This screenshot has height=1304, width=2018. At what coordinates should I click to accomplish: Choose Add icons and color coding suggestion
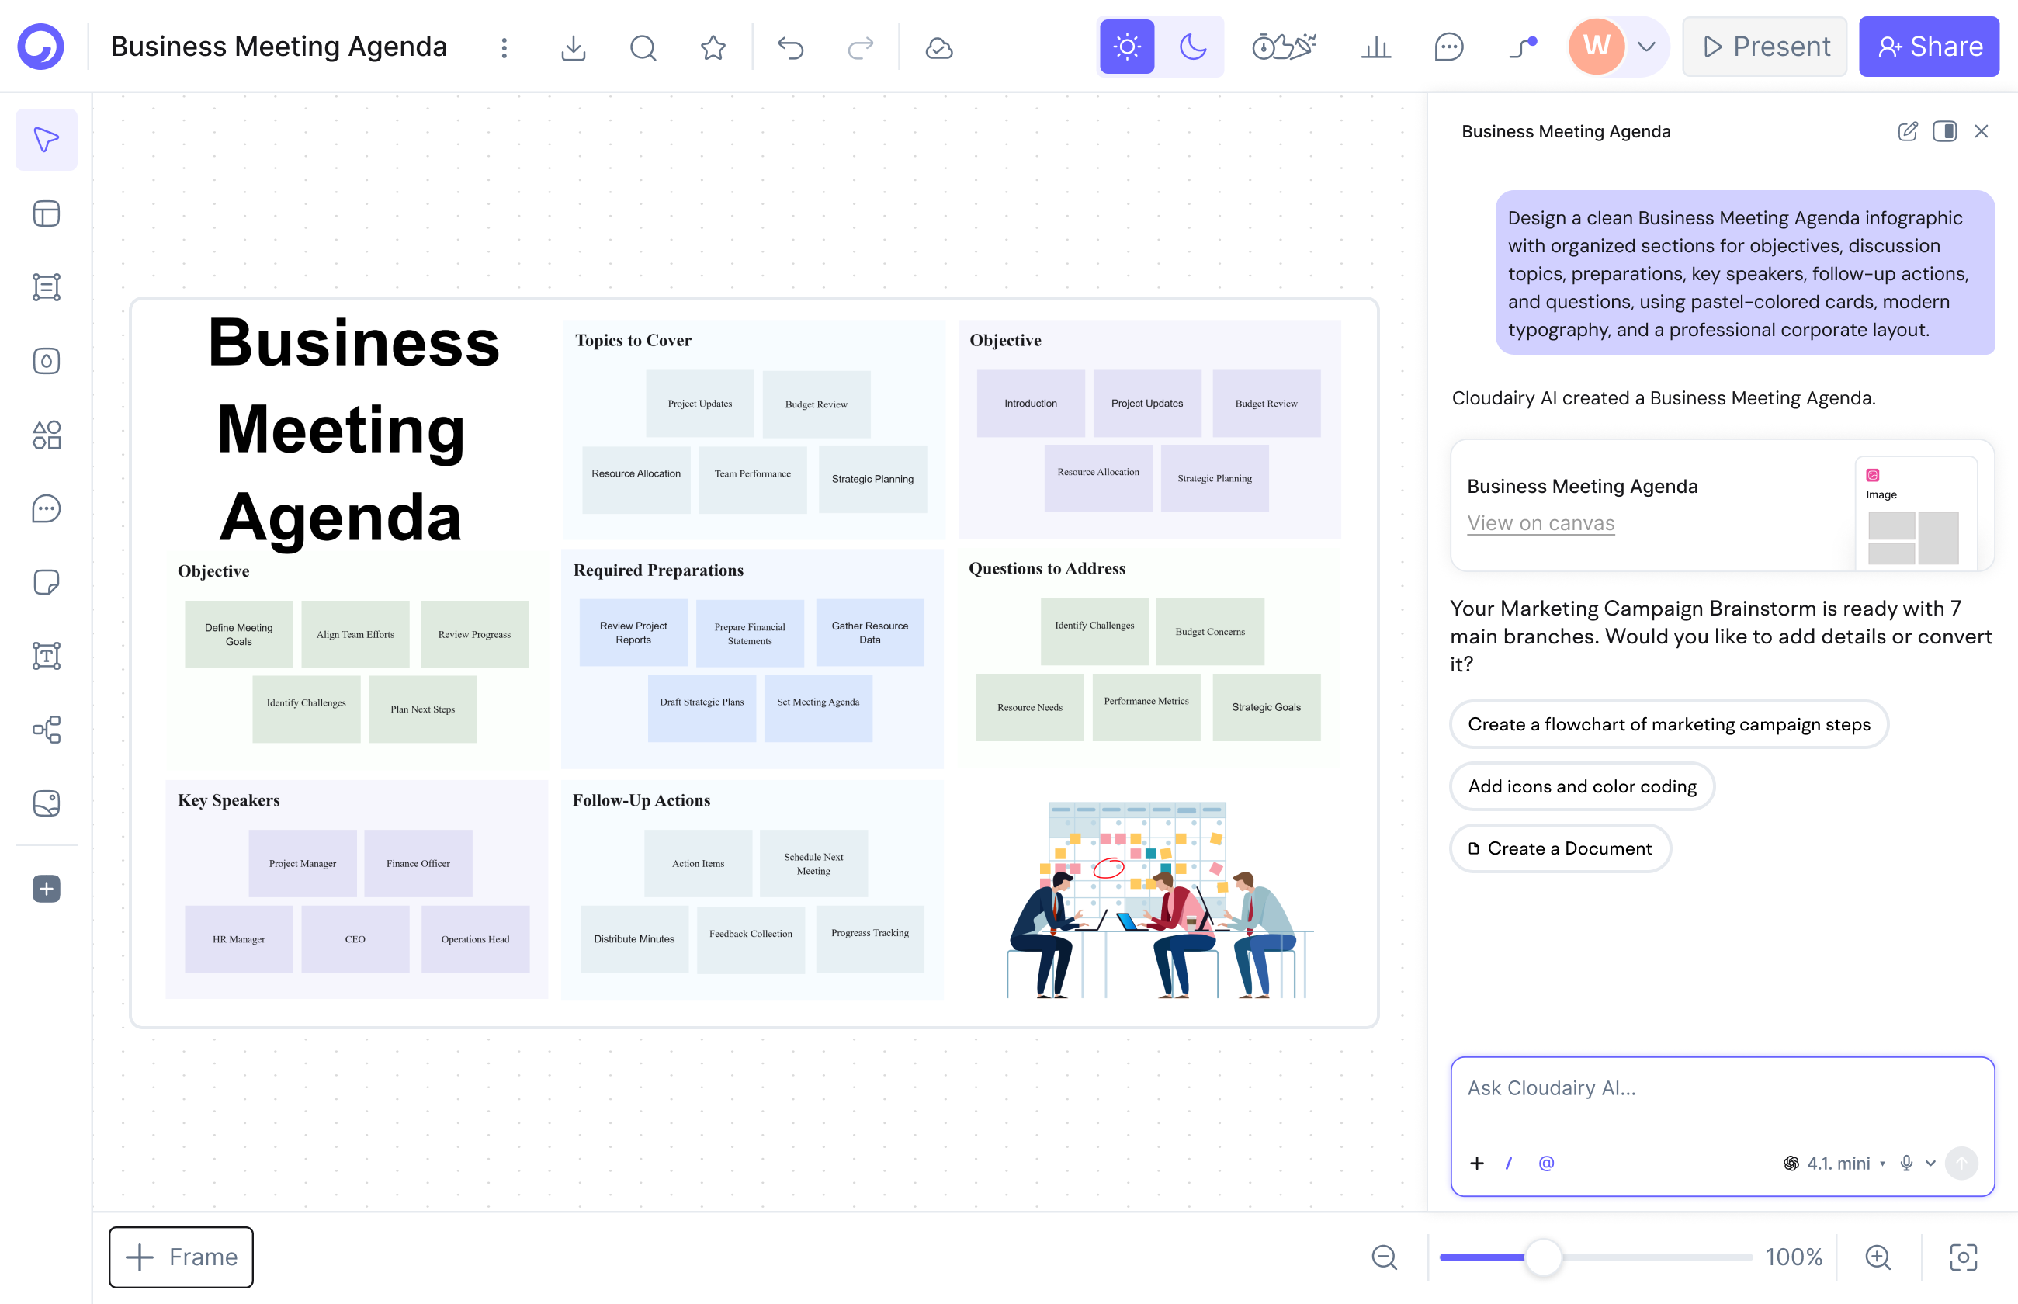click(x=1582, y=786)
